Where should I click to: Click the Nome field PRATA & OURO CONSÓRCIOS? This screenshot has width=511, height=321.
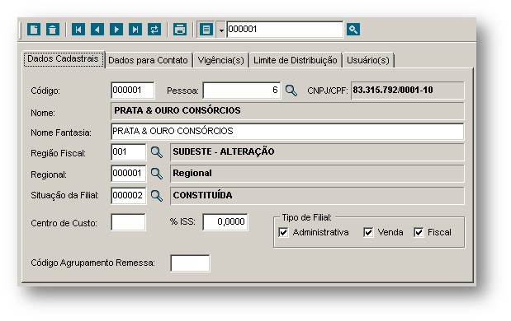click(x=287, y=111)
